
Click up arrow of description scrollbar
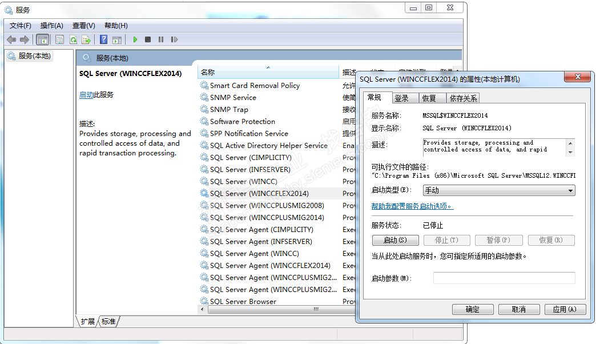pyautogui.click(x=570, y=143)
